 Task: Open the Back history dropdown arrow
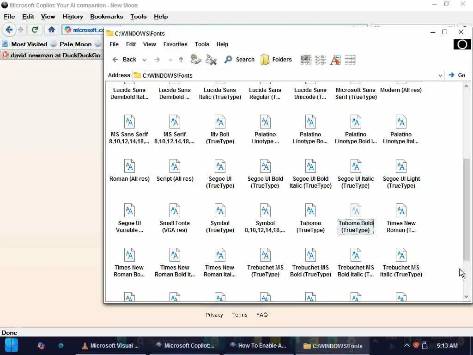[144, 60]
